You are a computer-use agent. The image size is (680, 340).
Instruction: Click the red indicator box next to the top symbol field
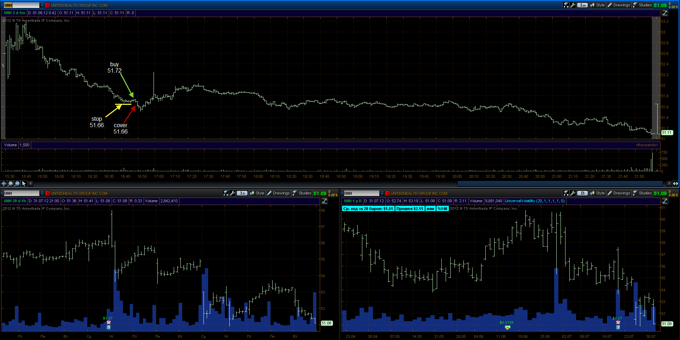coord(48,5)
